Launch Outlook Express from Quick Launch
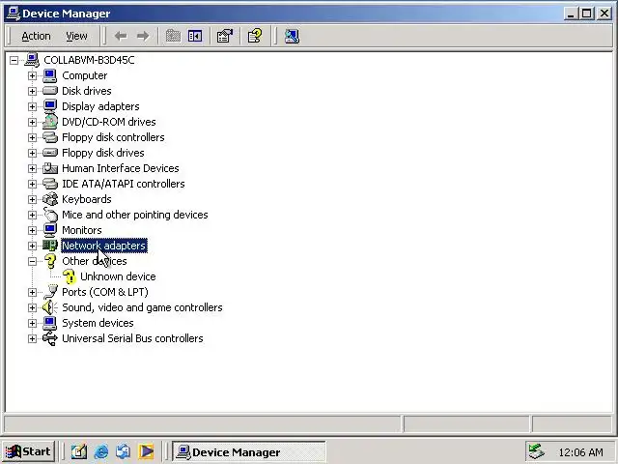The height and width of the screenshot is (464, 618). 124,451
